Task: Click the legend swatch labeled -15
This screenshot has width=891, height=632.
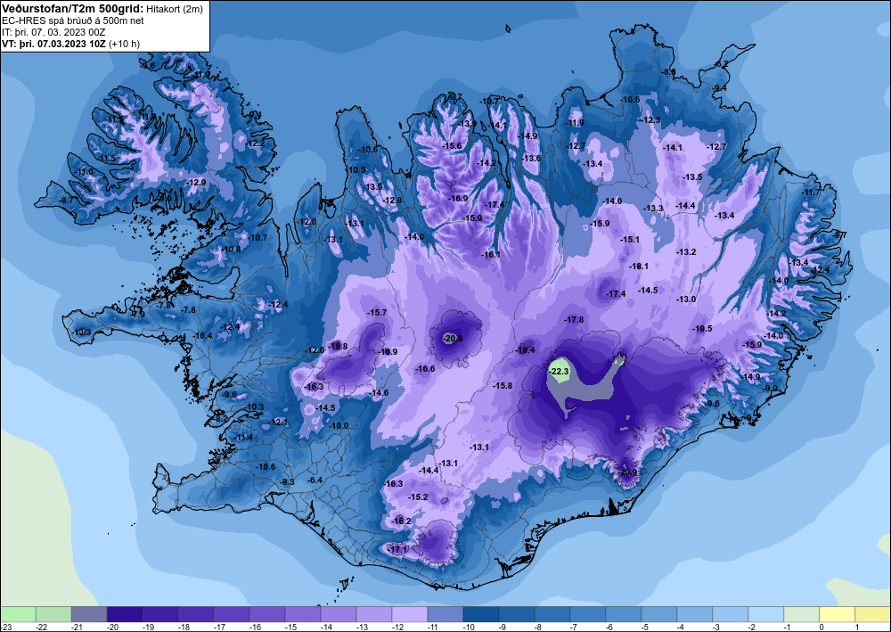Action: [x=303, y=614]
